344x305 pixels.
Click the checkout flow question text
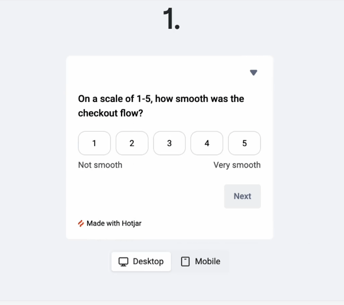(x=161, y=106)
